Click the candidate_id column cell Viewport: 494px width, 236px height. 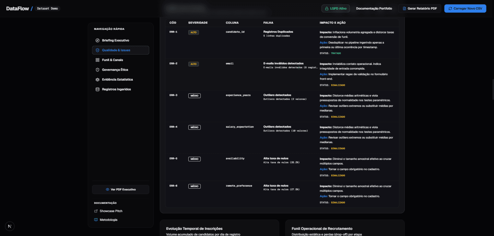coord(235,32)
